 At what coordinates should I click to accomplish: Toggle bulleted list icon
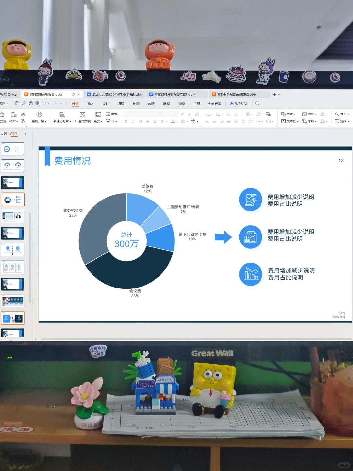208,114
